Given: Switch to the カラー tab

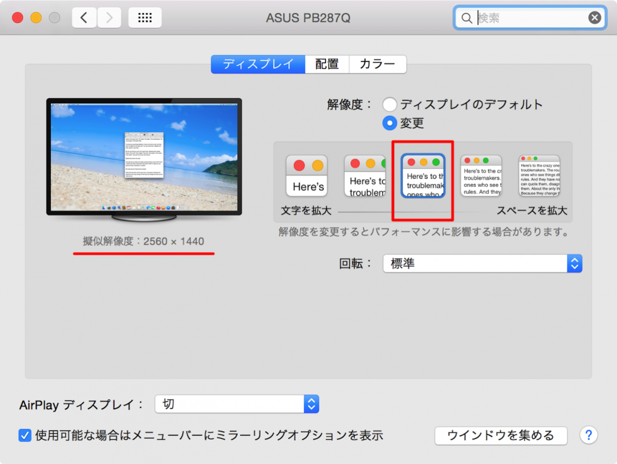Looking at the screenshot, I should pyautogui.click(x=377, y=64).
